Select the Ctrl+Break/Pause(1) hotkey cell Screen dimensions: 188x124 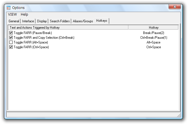pos(154,38)
